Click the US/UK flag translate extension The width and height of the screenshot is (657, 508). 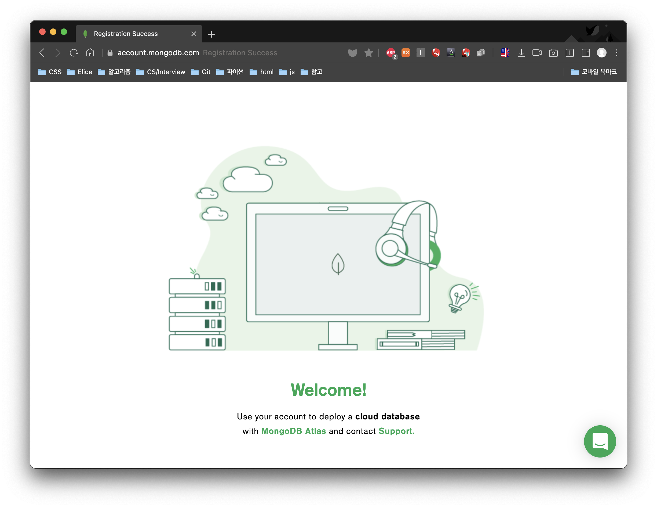pyautogui.click(x=505, y=53)
